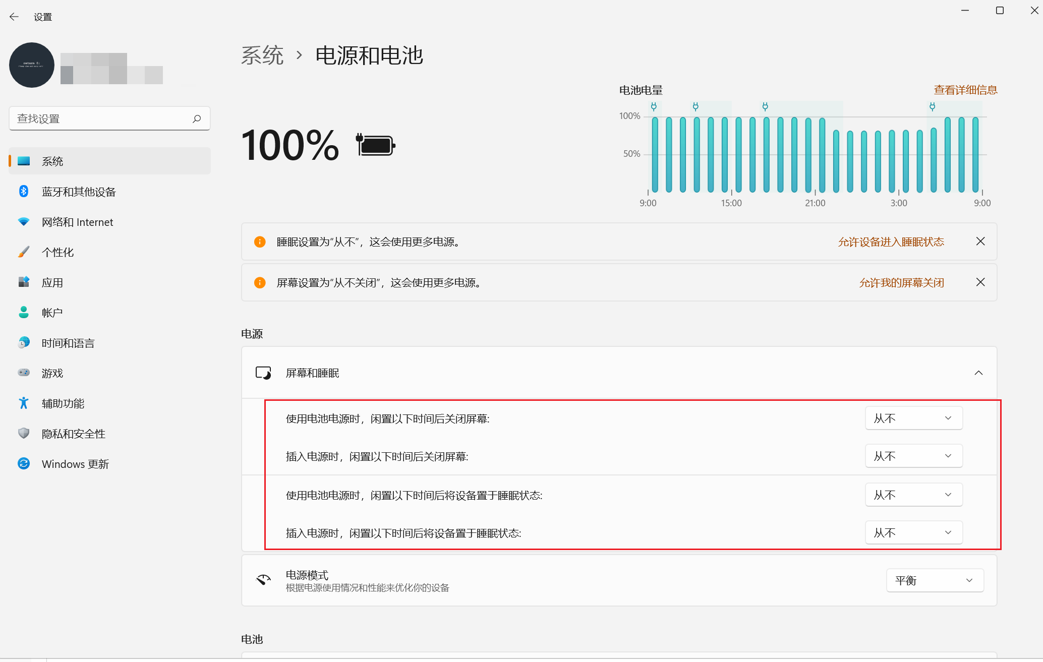The image size is (1043, 662).
Task: Open Windows 更新 page
Action: tap(75, 464)
